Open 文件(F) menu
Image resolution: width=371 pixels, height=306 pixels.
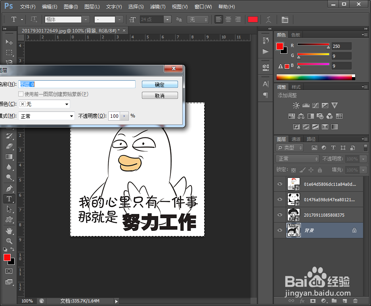click(28, 7)
